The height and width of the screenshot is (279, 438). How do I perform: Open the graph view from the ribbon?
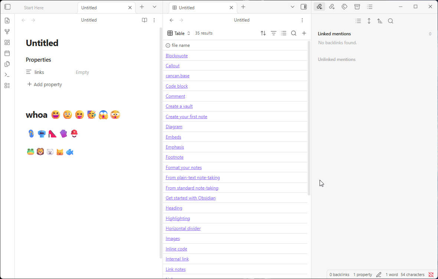point(7,32)
